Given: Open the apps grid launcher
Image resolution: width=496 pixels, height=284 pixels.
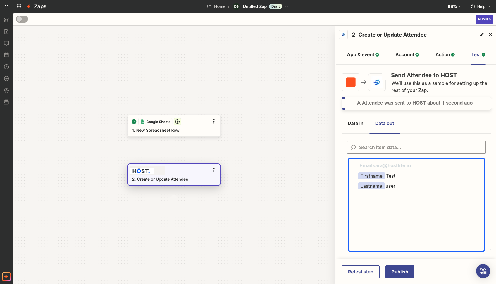Looking at the screenshot, I should click(x=19, y=6).
